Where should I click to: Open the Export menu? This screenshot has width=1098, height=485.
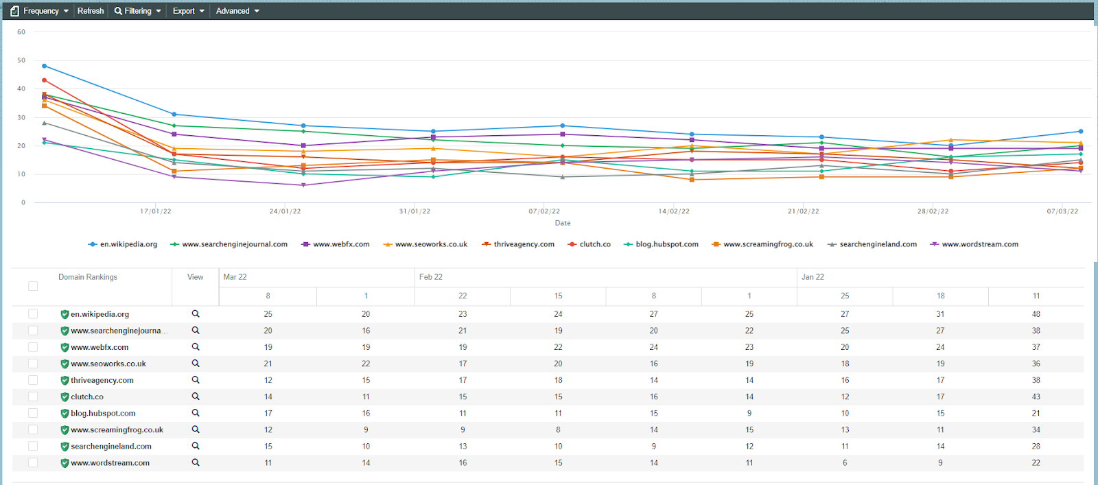pos(189,11)
